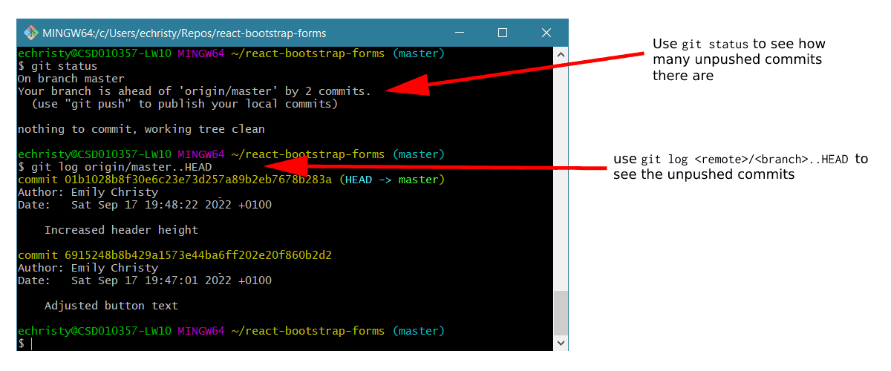Image resolution: width=891 pixels, height=371 pixels.
Task: Click the Author line under commit 01b1028
Action: tap(88, 192)
